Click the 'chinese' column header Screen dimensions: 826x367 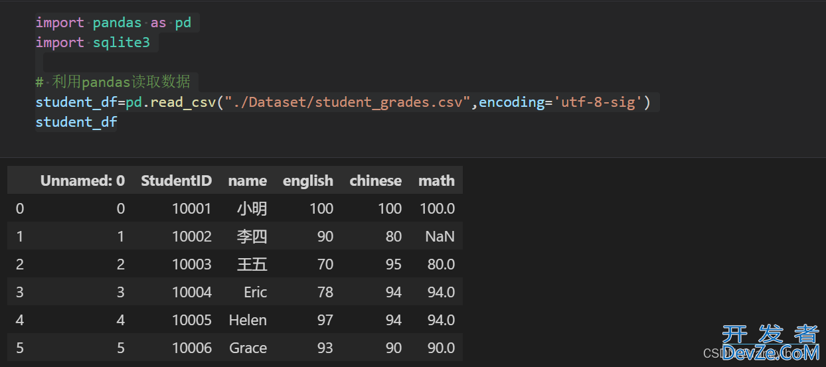point(376,181)
